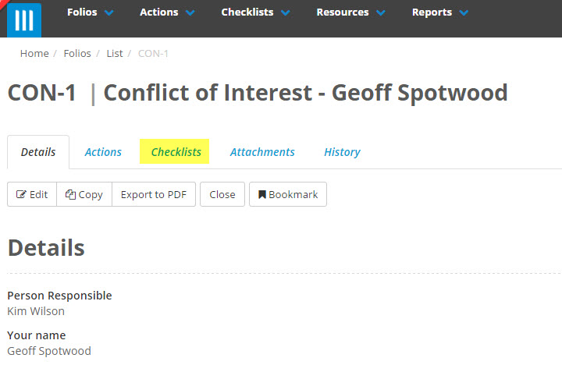Click the app logo icon
The height and width of the screenshot is (365, 562).
23,19
